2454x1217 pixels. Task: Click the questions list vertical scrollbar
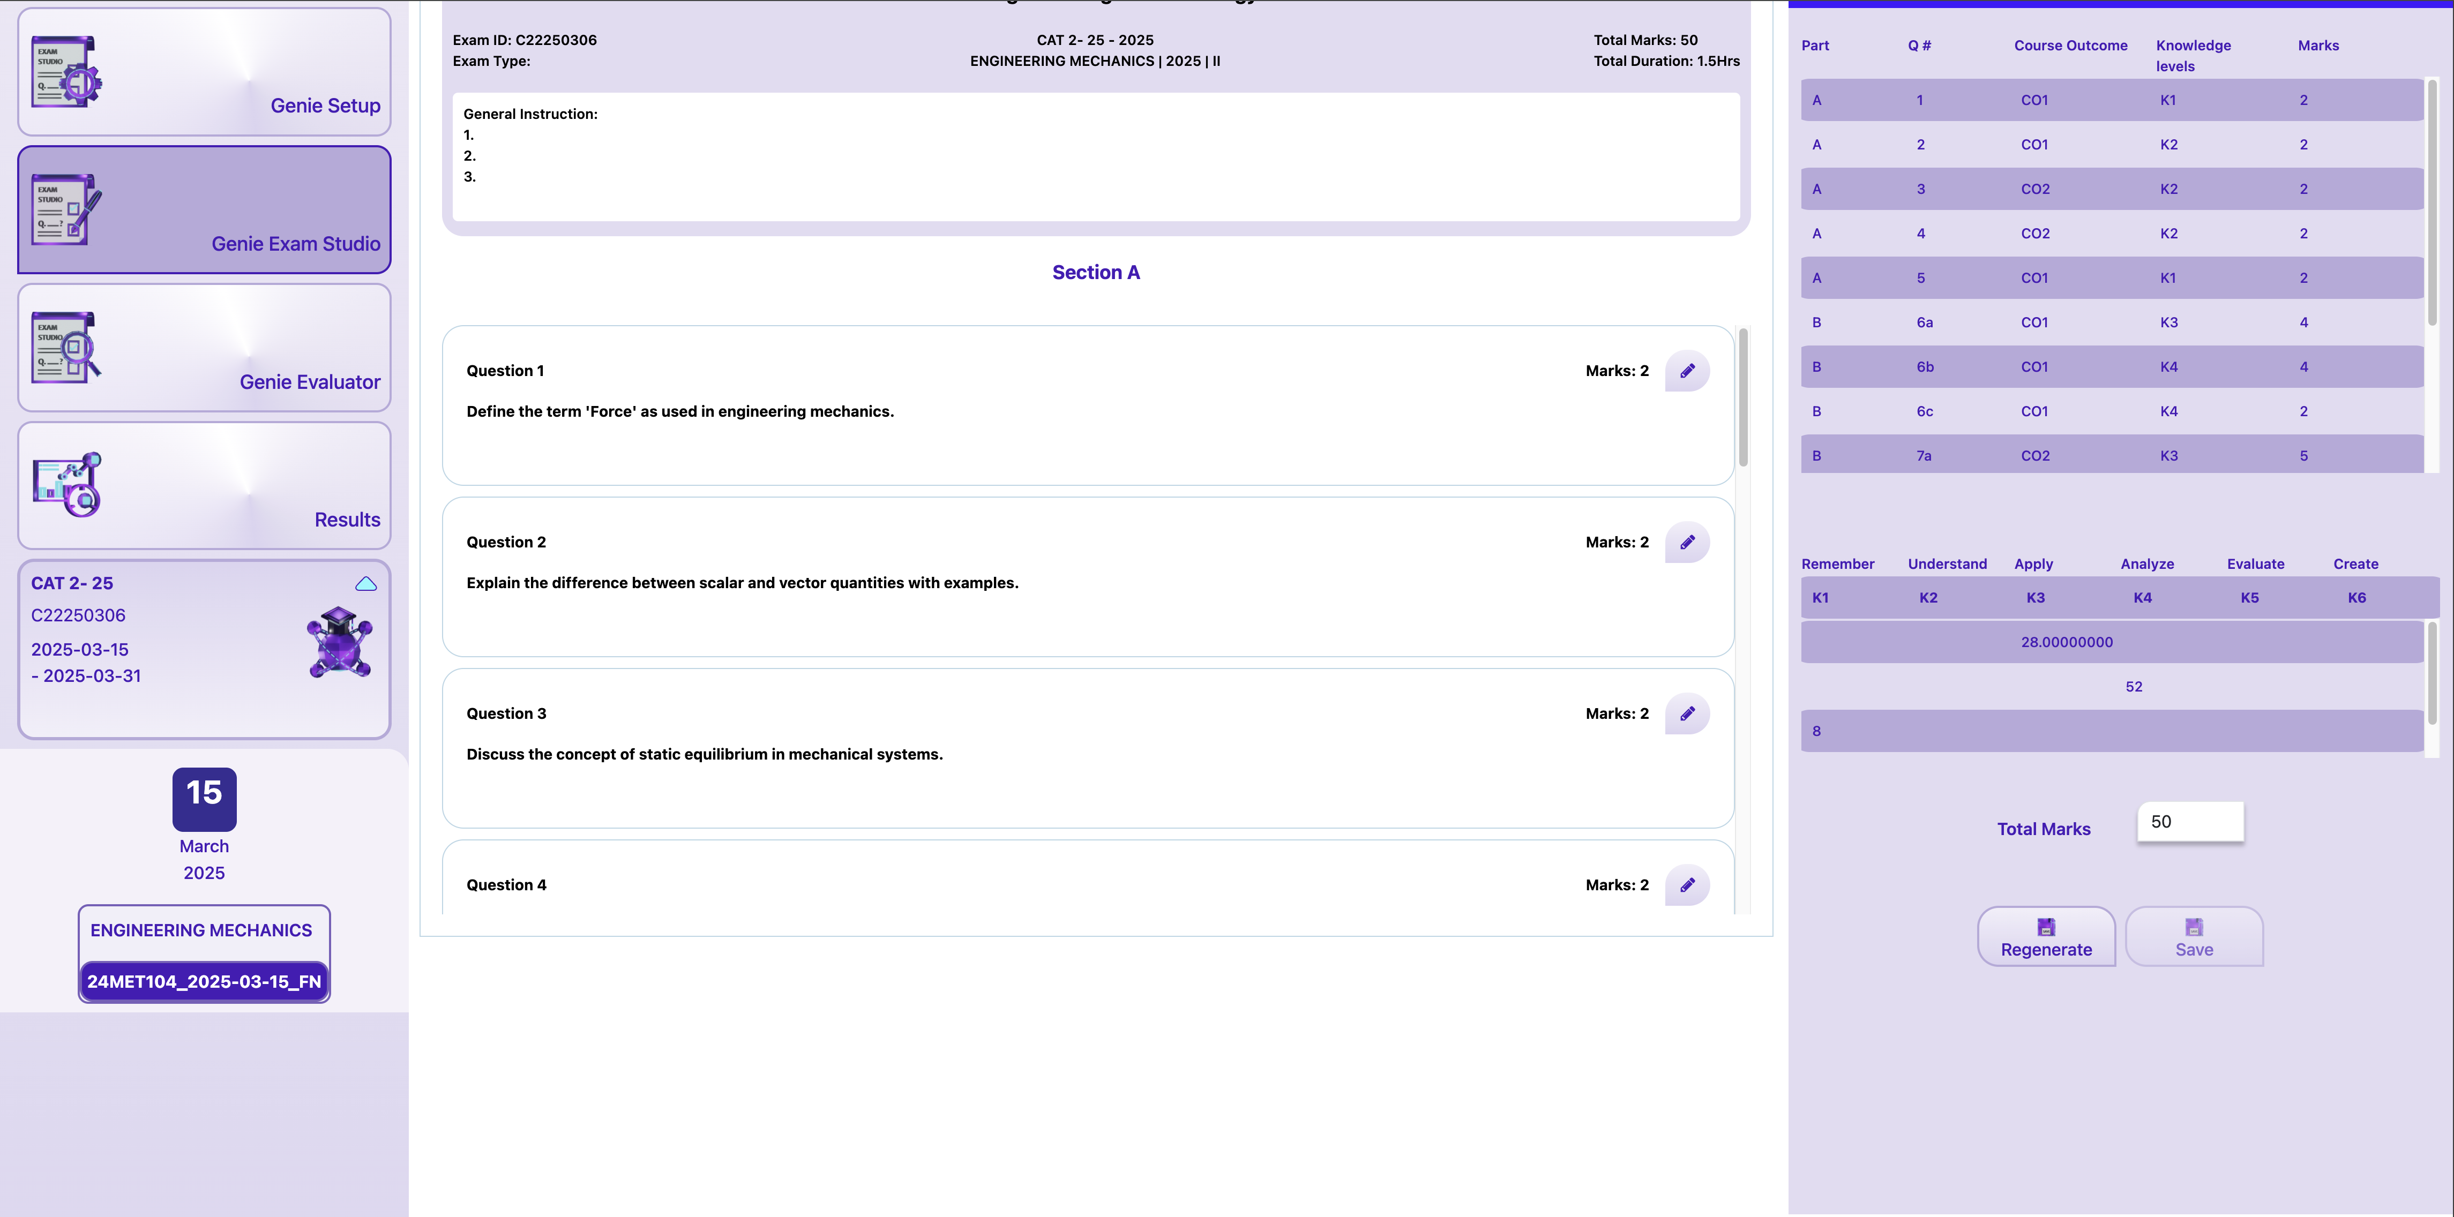(x=1742, y=397)
